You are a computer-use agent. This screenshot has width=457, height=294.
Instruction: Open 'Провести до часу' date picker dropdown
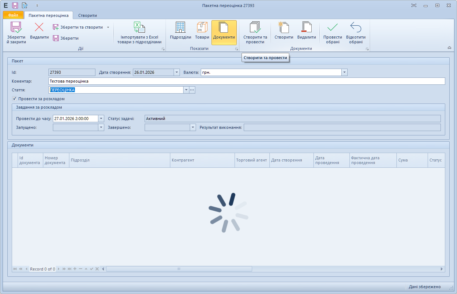point(101,119)
